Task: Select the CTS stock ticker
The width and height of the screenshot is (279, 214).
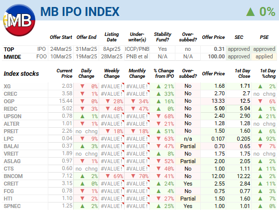Action: [x=9, y=169]
